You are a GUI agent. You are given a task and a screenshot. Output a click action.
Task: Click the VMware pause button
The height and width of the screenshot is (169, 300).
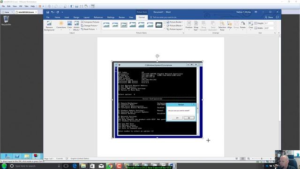pyautogui.click(x=40, y=6)
